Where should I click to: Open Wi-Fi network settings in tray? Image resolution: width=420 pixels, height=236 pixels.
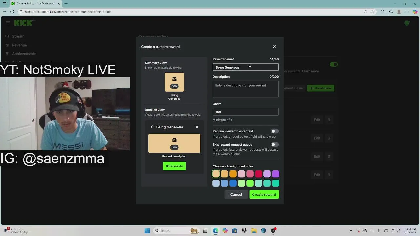click(393, 231)
